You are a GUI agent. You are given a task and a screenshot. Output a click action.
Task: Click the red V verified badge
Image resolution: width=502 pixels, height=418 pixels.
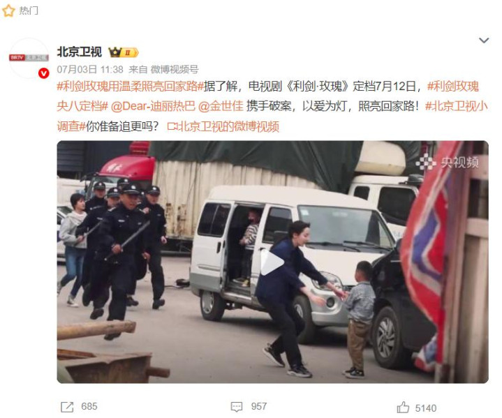tap(43, 73)
